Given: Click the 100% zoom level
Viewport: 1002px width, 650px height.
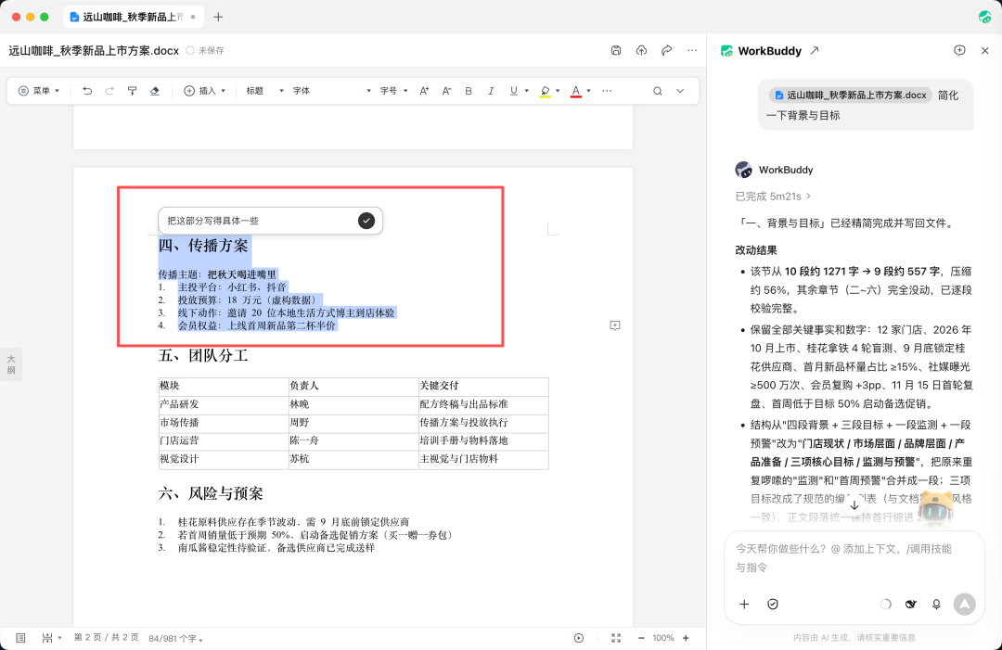Looking at the screenshot, I should click(x=663, y=638).
